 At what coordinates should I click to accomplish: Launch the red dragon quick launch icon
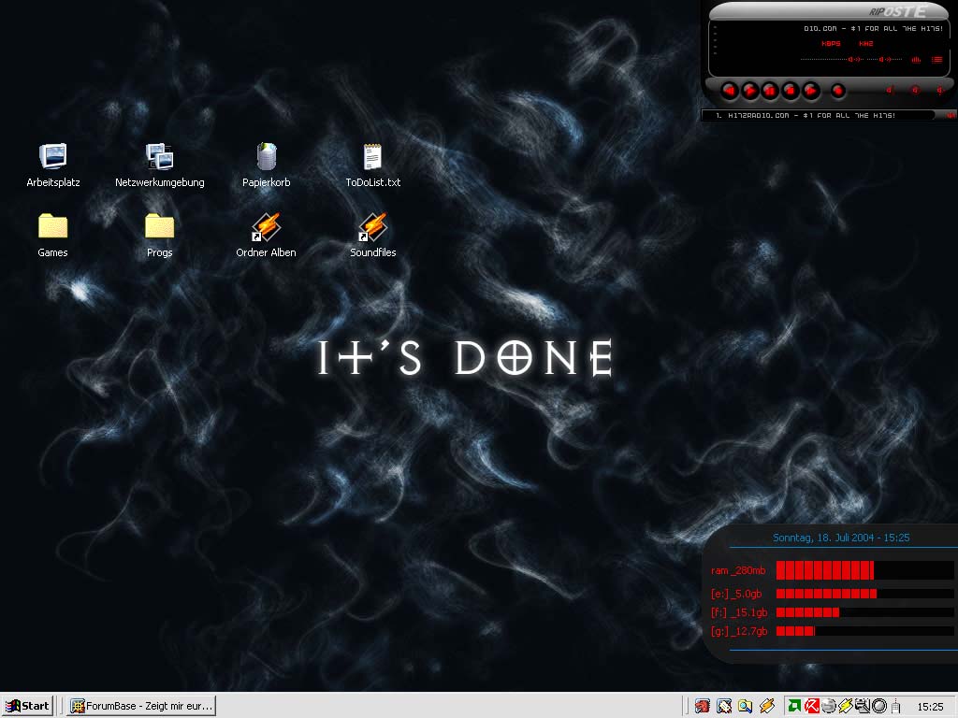(703, 706)
